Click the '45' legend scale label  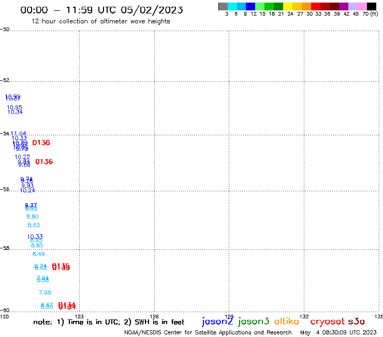(x=356, y=13)
